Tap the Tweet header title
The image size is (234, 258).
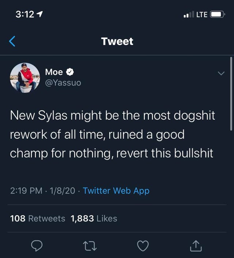click(x=117, y=41)
